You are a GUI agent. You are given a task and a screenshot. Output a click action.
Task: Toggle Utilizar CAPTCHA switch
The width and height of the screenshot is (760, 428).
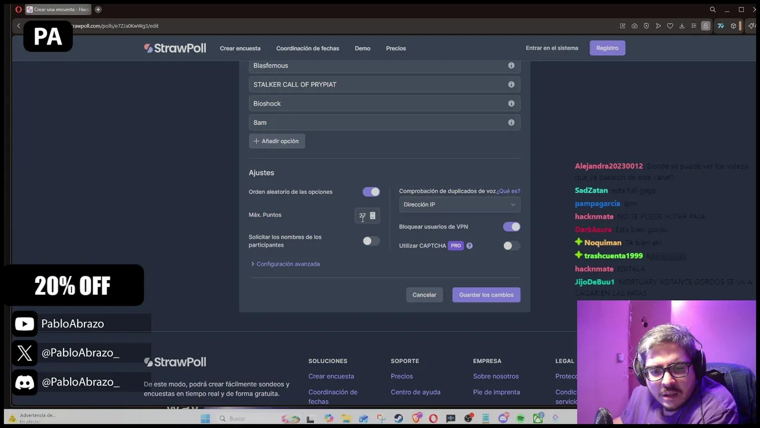pyautogui.click(x=511, y=246)
